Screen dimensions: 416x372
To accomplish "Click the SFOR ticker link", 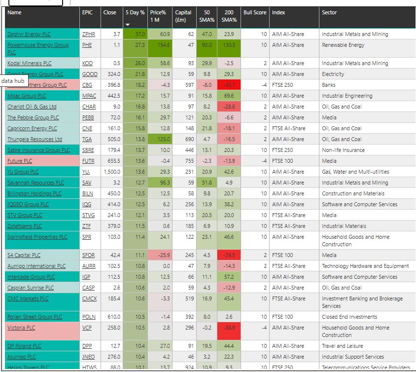I will [x=89, y=255].
